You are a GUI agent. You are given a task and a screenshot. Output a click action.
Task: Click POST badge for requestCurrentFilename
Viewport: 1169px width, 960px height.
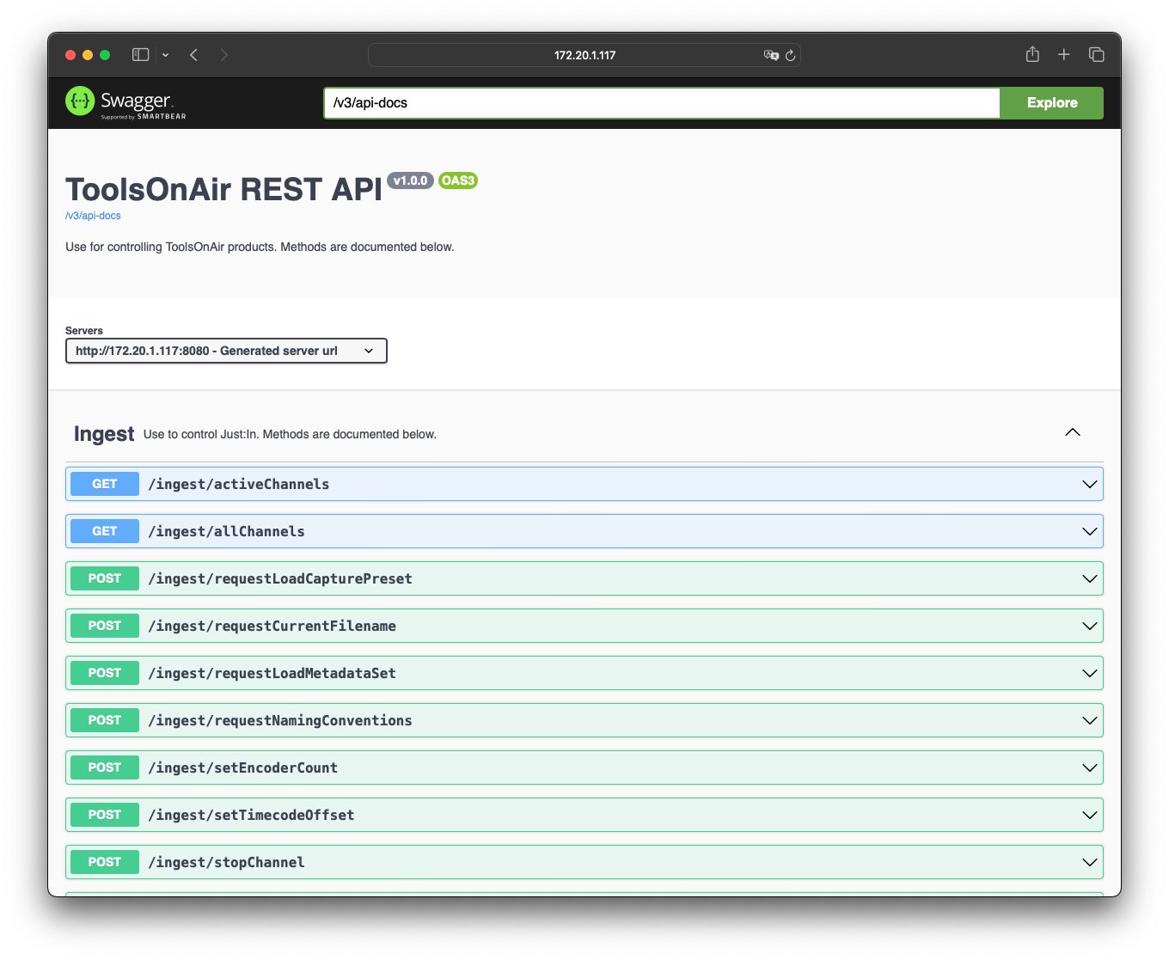click(x=105, y=626)
